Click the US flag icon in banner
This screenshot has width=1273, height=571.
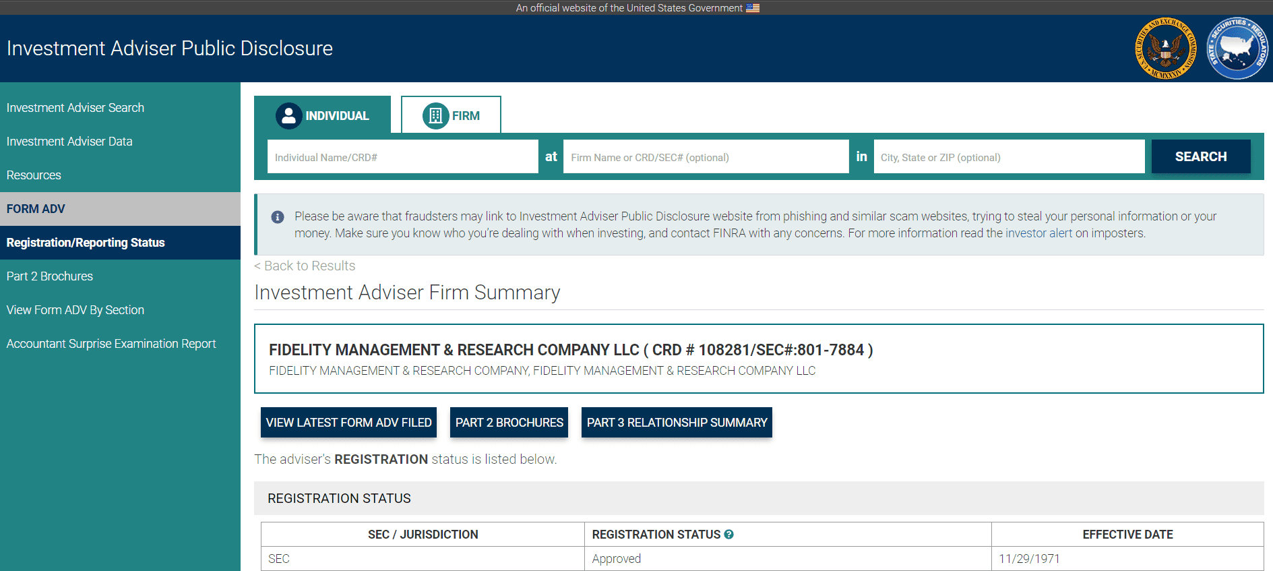(753, 8)
